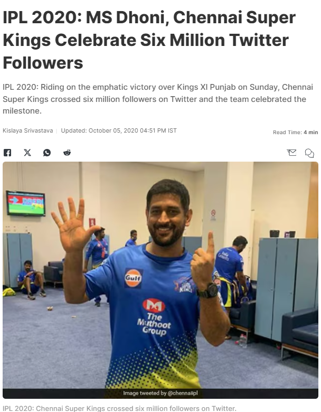Image resolution: width=321 pixels, height=412 pixels.
Task: Click the Updated October 05, 2020 timestamp
Action: click(119, 130)
